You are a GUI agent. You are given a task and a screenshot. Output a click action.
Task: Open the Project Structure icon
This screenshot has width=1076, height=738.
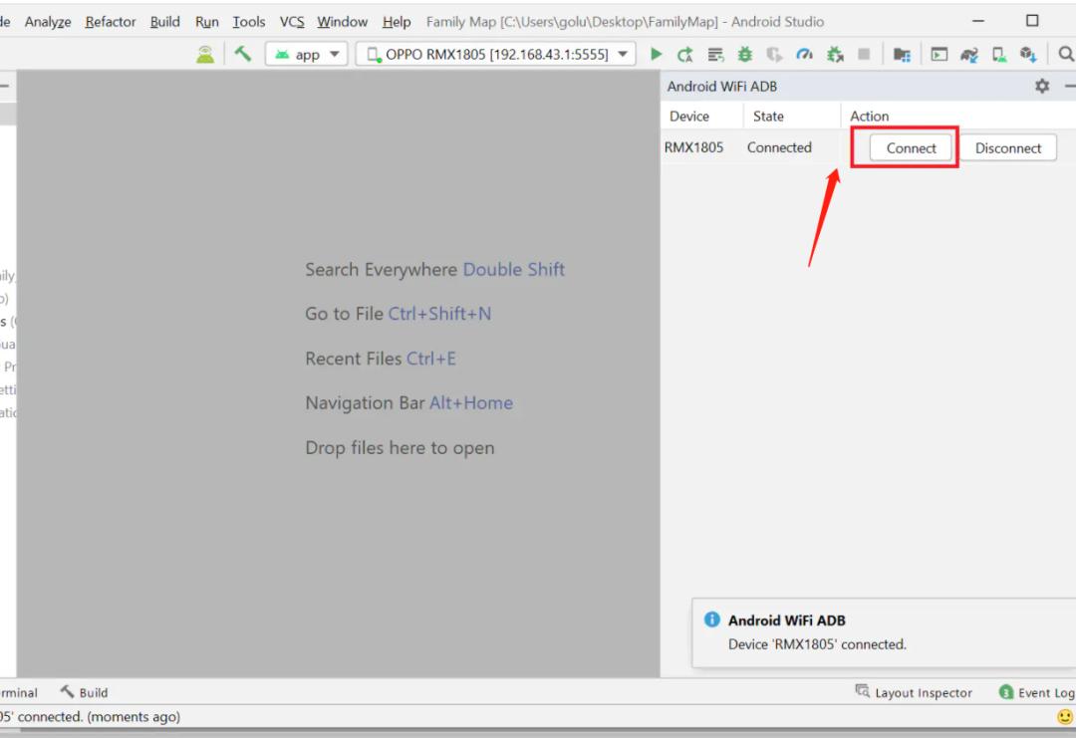(x=902, y=55)
